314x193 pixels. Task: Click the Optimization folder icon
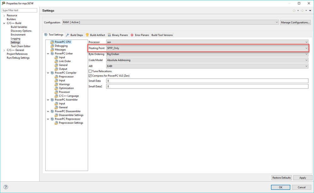pyautogui.click(x=56, y=88)
